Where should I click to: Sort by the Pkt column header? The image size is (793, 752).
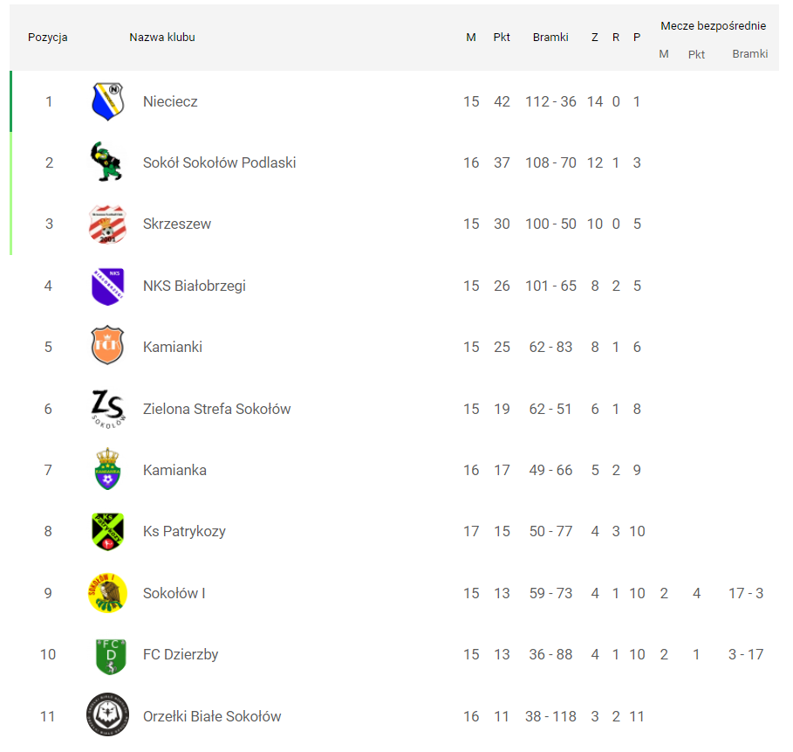point(502,38)
